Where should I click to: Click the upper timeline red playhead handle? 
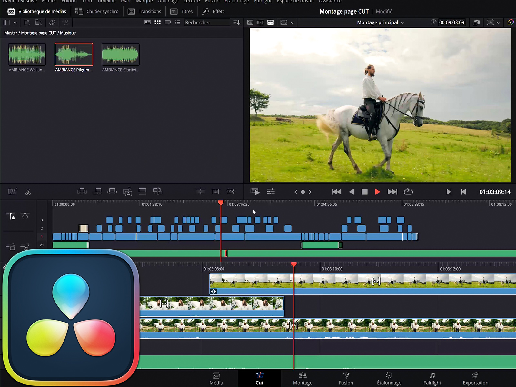click(221, 203)
